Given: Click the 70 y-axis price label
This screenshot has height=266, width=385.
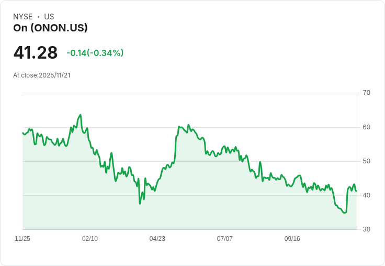Looking at the screenshot, I should coord(366,93).
